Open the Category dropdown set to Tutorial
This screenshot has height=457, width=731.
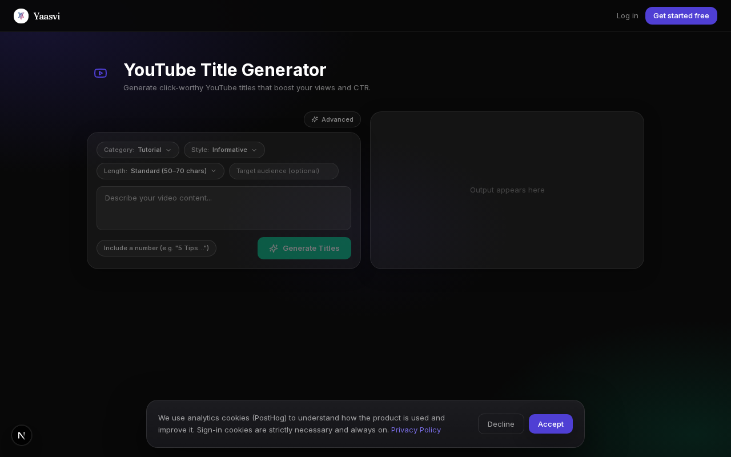(x=138, y=150)
